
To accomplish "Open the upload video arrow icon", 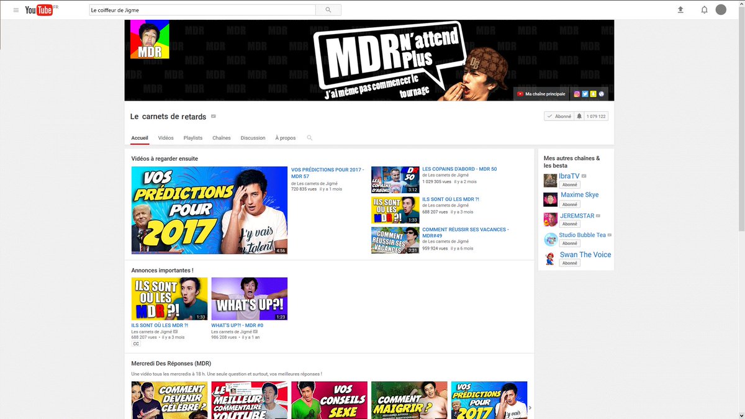I will 680,10.
